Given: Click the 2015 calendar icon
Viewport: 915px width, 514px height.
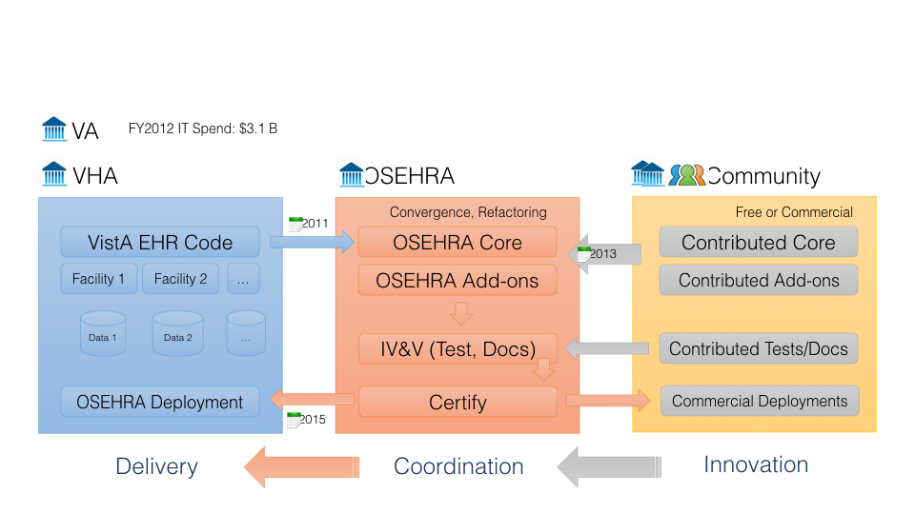Looking at the screenshot, I should (294, 420).
